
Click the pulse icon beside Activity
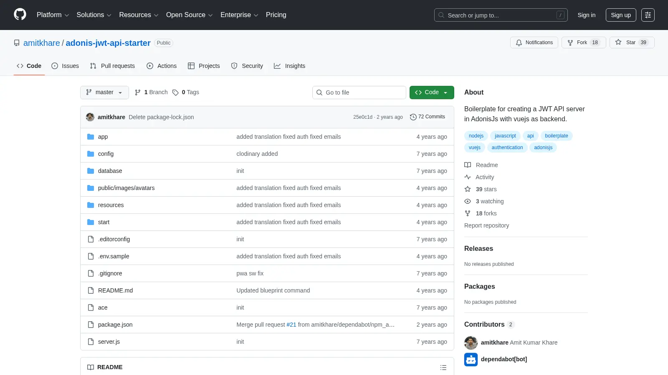(x=468, y=177)
